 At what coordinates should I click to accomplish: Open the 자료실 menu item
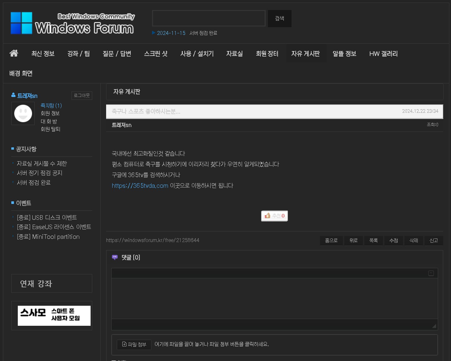coord(235,54)
